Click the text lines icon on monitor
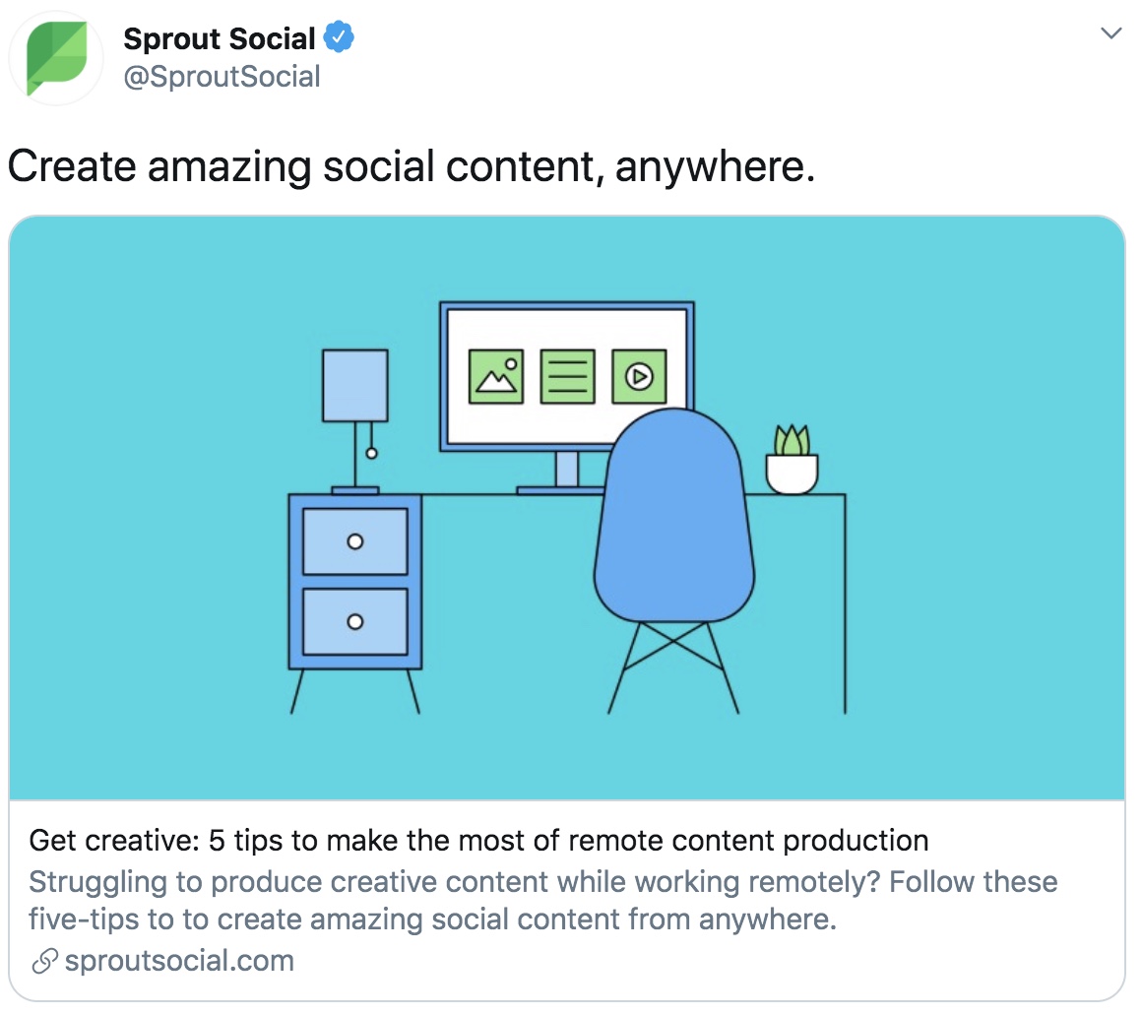Screen dimensions: 1142x1014 pyautogui.click(x=567, y=376)
